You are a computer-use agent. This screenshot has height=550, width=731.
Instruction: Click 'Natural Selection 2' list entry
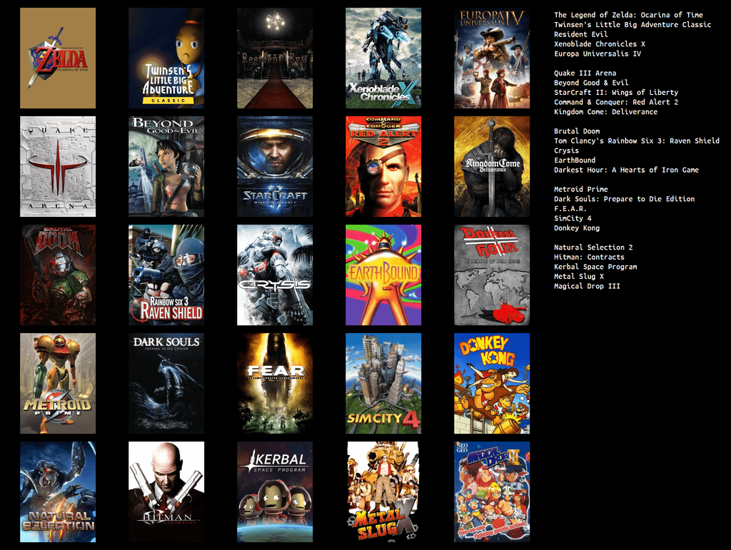pyautogui.click(x=593, y=248)
